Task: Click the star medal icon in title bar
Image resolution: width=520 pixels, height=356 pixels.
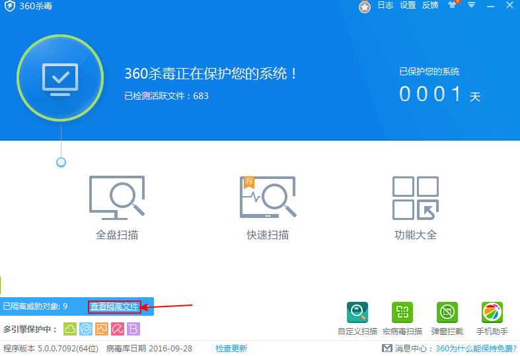Action: click(x=364, y=7)
